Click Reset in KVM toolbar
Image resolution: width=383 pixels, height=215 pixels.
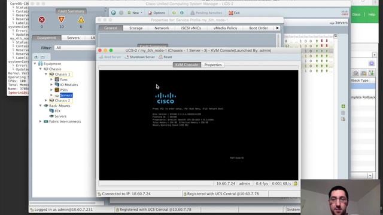[x=165, y=57]
